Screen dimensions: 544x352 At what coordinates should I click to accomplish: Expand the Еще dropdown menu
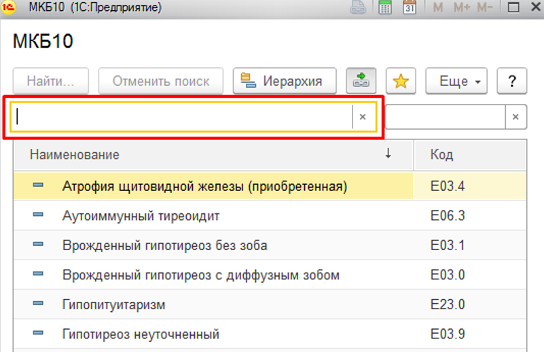pyautogui.click(x=460, y=82)
